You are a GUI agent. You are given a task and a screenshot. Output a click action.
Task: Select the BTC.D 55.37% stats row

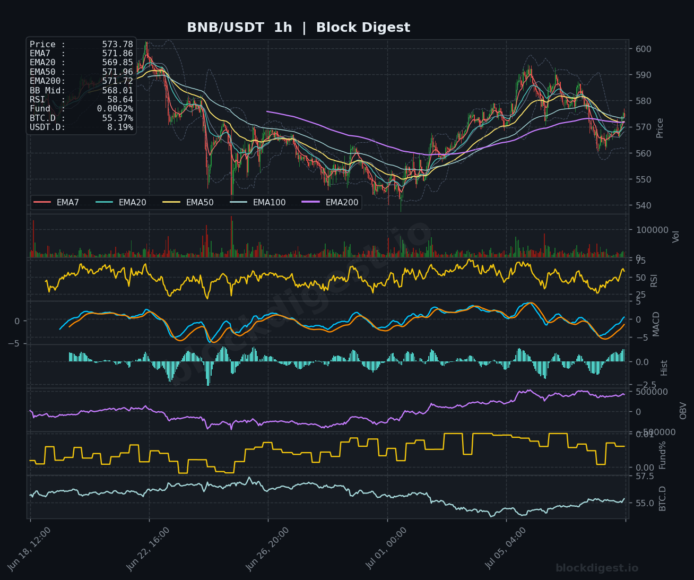click(81, 118)
